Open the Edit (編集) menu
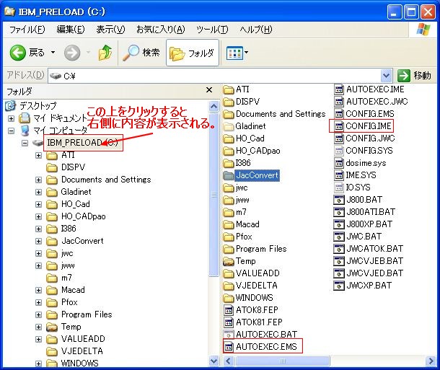 [x=70, y=30]
